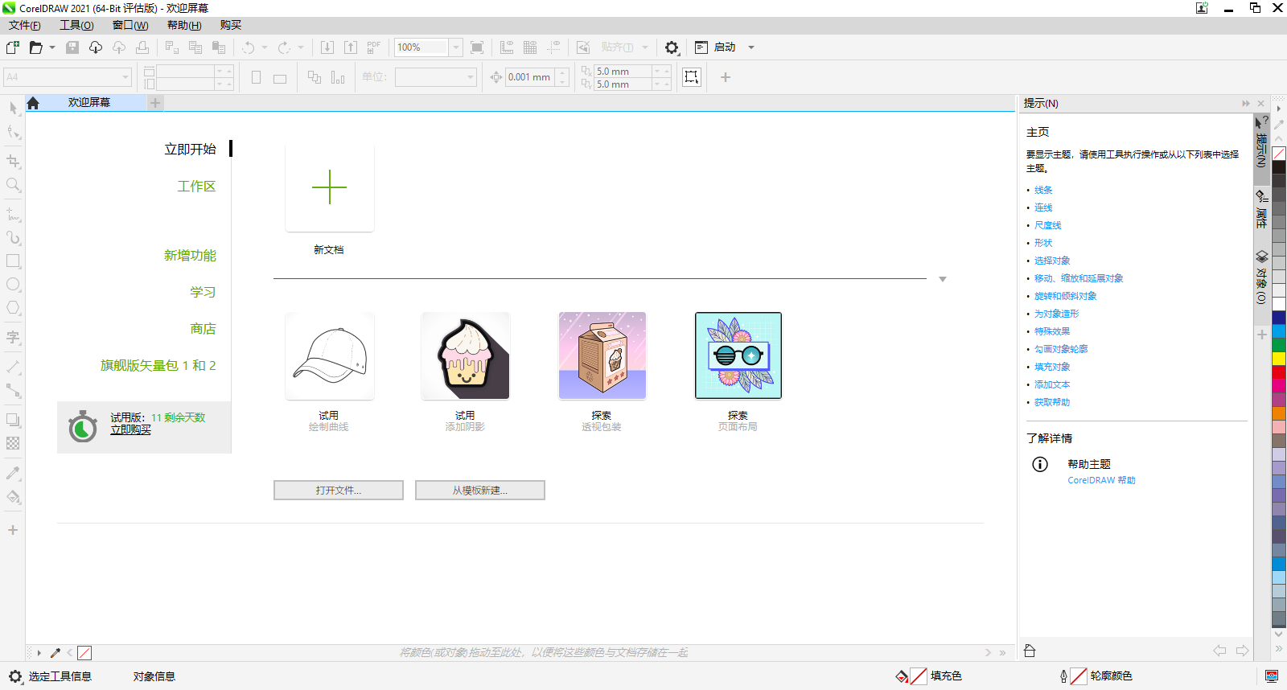Click the Open folder toolbar icon
Image resolution: width=1287 pixels, height=690 pixels.
(36, 47)
